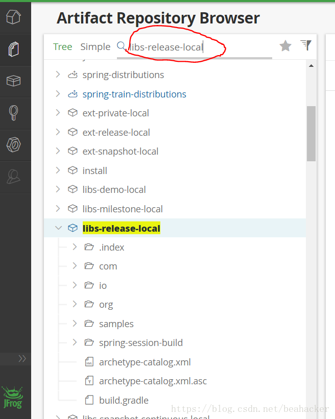Screen dimensions: 335x419
Task: Expand the spring-session-build folder
Action: [75, 342]
